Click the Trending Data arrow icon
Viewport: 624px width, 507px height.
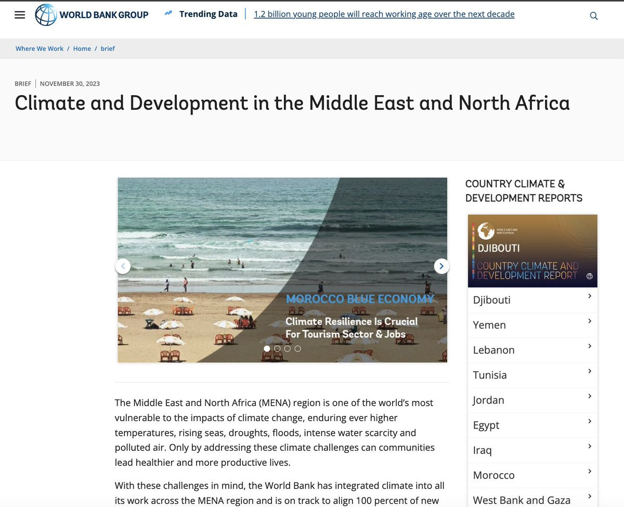click(x=168, y=14)
